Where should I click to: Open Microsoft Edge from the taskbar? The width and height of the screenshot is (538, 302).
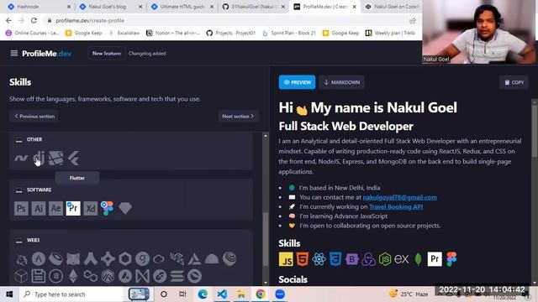(x=203, y=294)
